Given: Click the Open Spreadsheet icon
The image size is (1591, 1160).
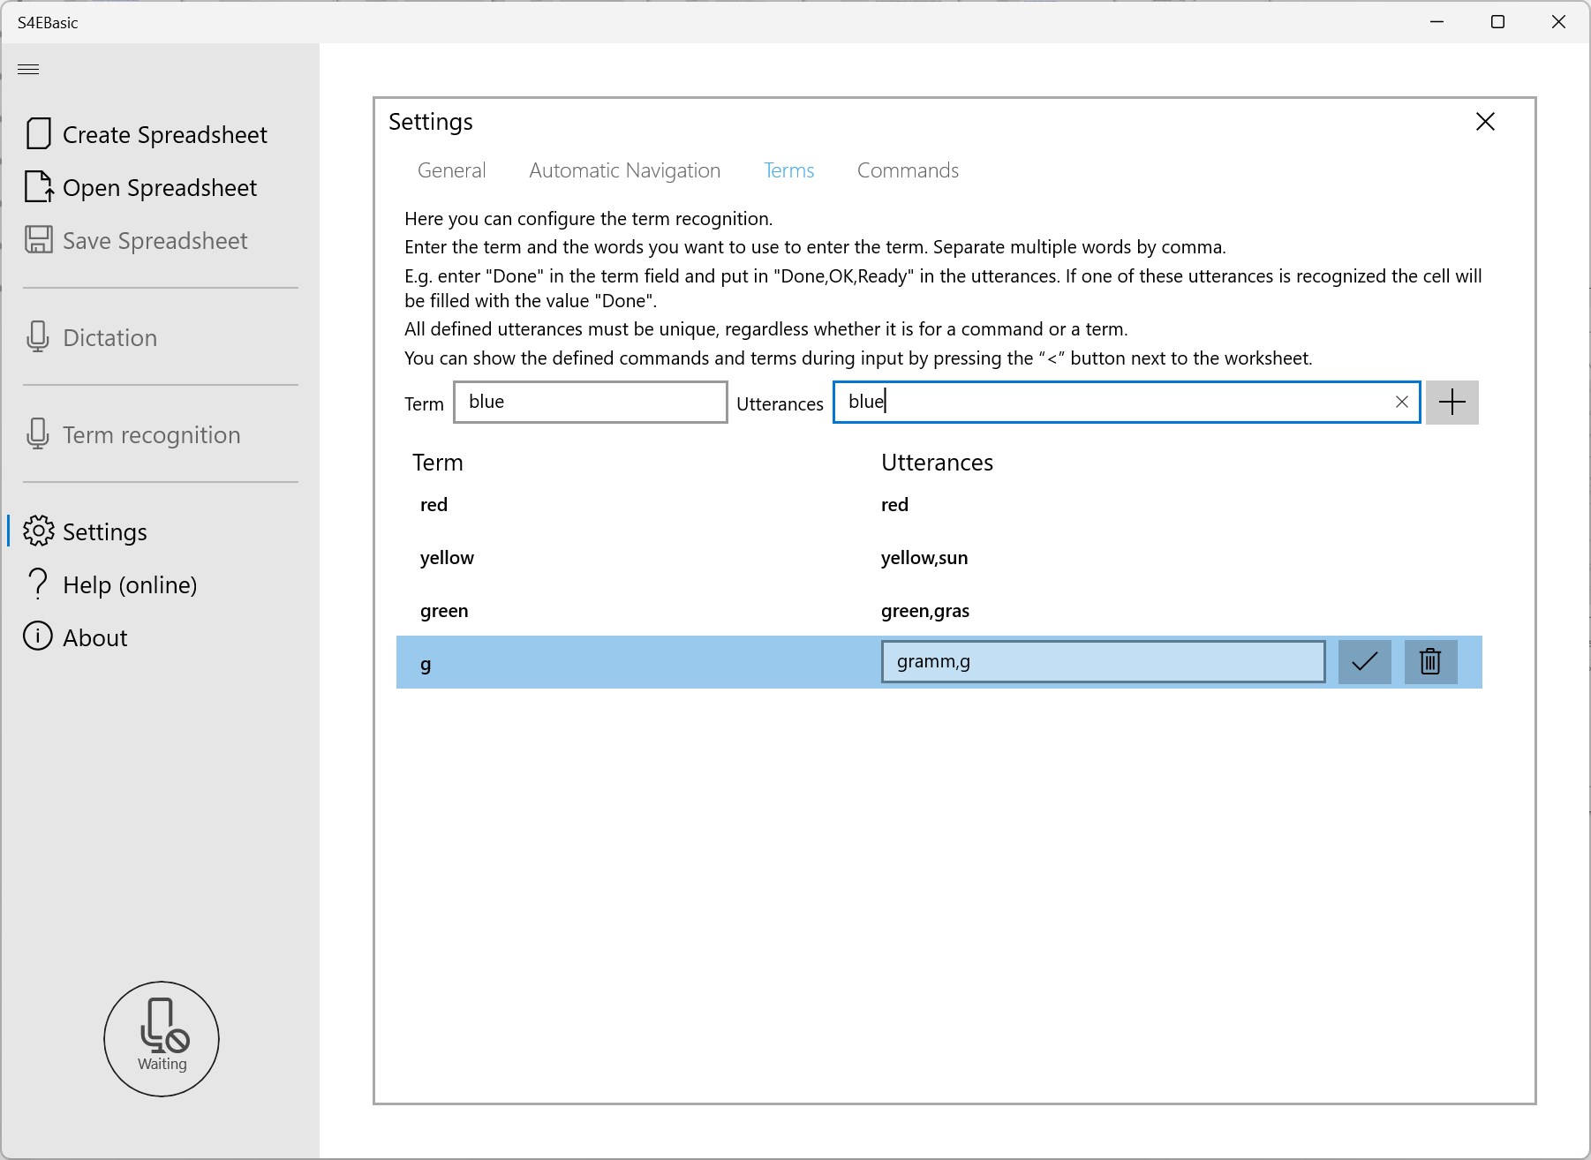Looking at the screenshot, I should [38, 187].
